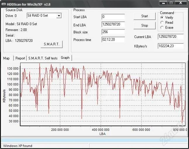
Task: Click the 200 000 000 x-axis label
Action: 60,130
